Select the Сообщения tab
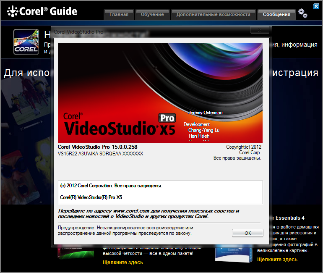 pyautogui.click(x=276, y=14)
